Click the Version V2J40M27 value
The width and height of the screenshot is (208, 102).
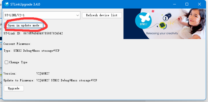(43, 73)
